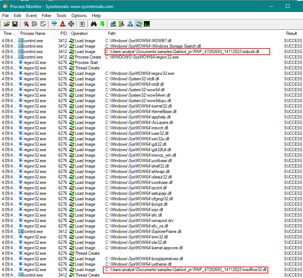303x278 pixels.
Task: Maximize the Process Monitor window
Action: [x=288, y=7]
